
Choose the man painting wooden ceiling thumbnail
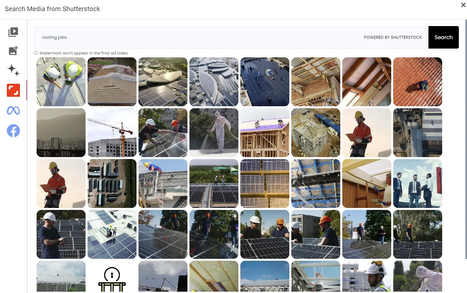coord(367,183)
